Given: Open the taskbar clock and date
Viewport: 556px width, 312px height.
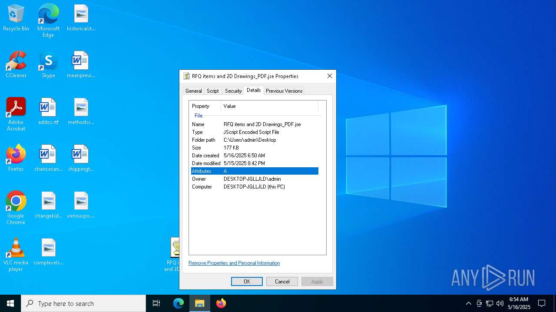Looking at the screenshot, I should 519,303.
